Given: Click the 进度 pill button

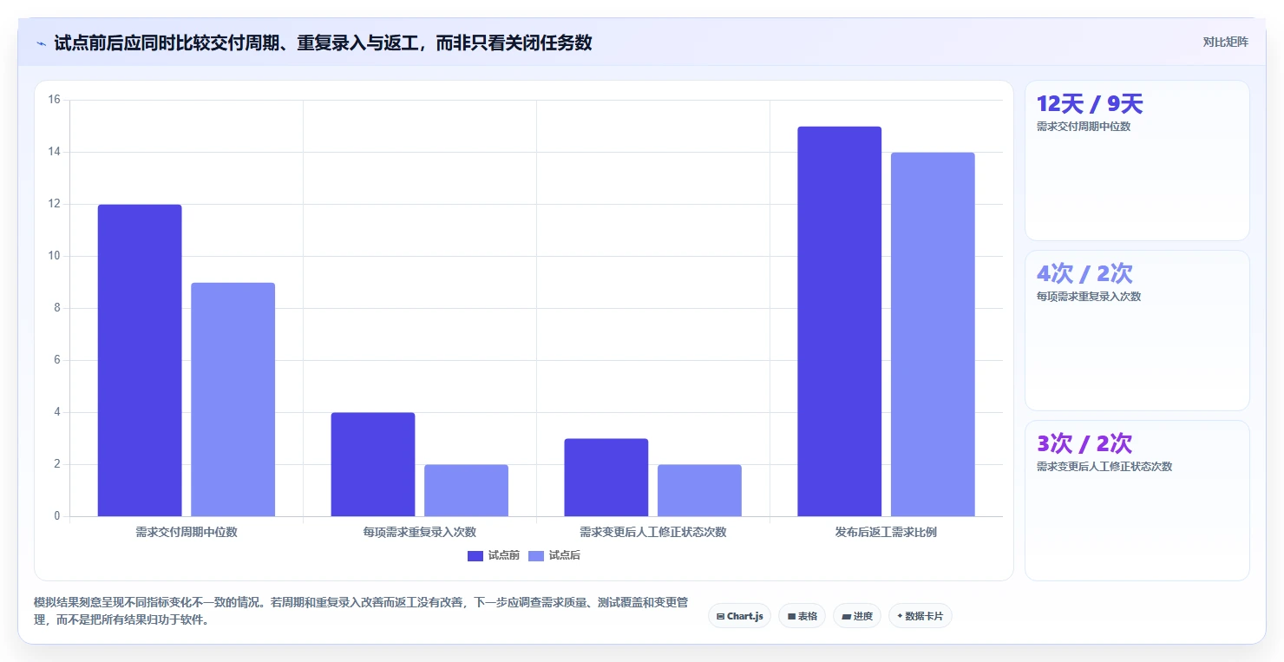Looking at the screenshot, I should (x=857, y=616).
